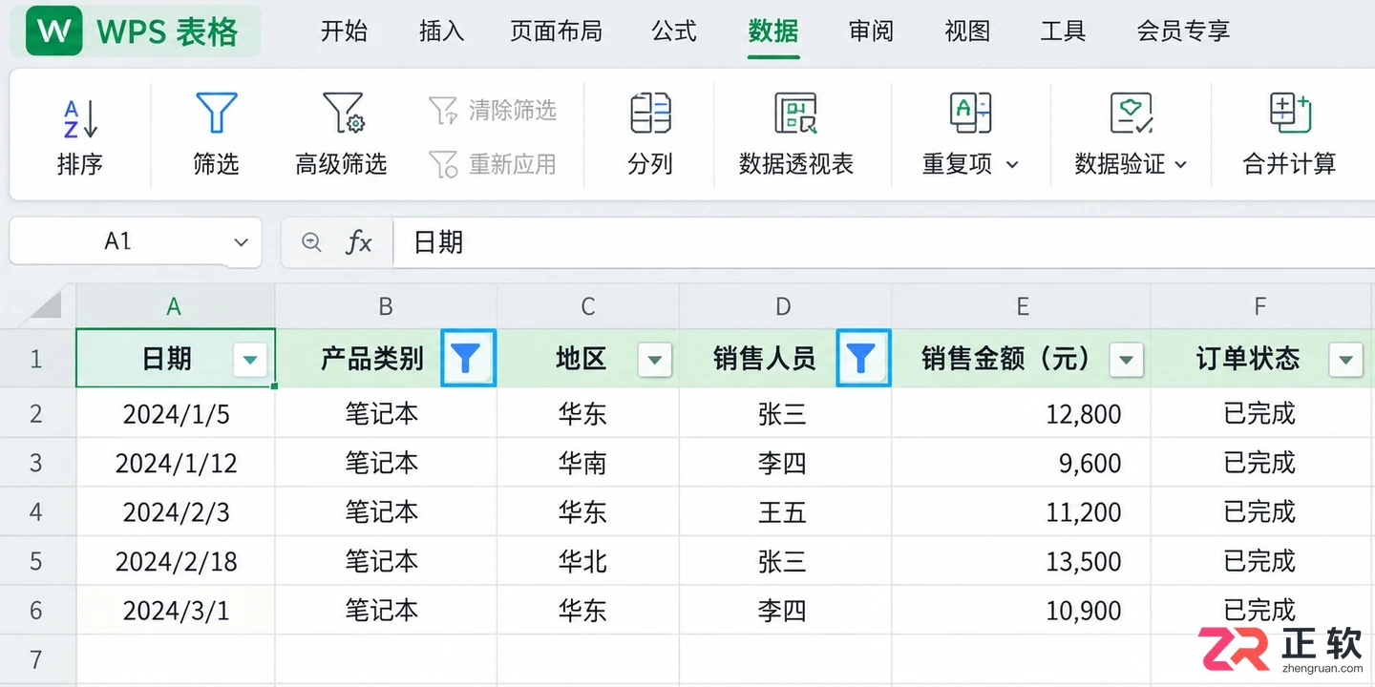Click the amount cell 11,200

(x=1022, y=512)
